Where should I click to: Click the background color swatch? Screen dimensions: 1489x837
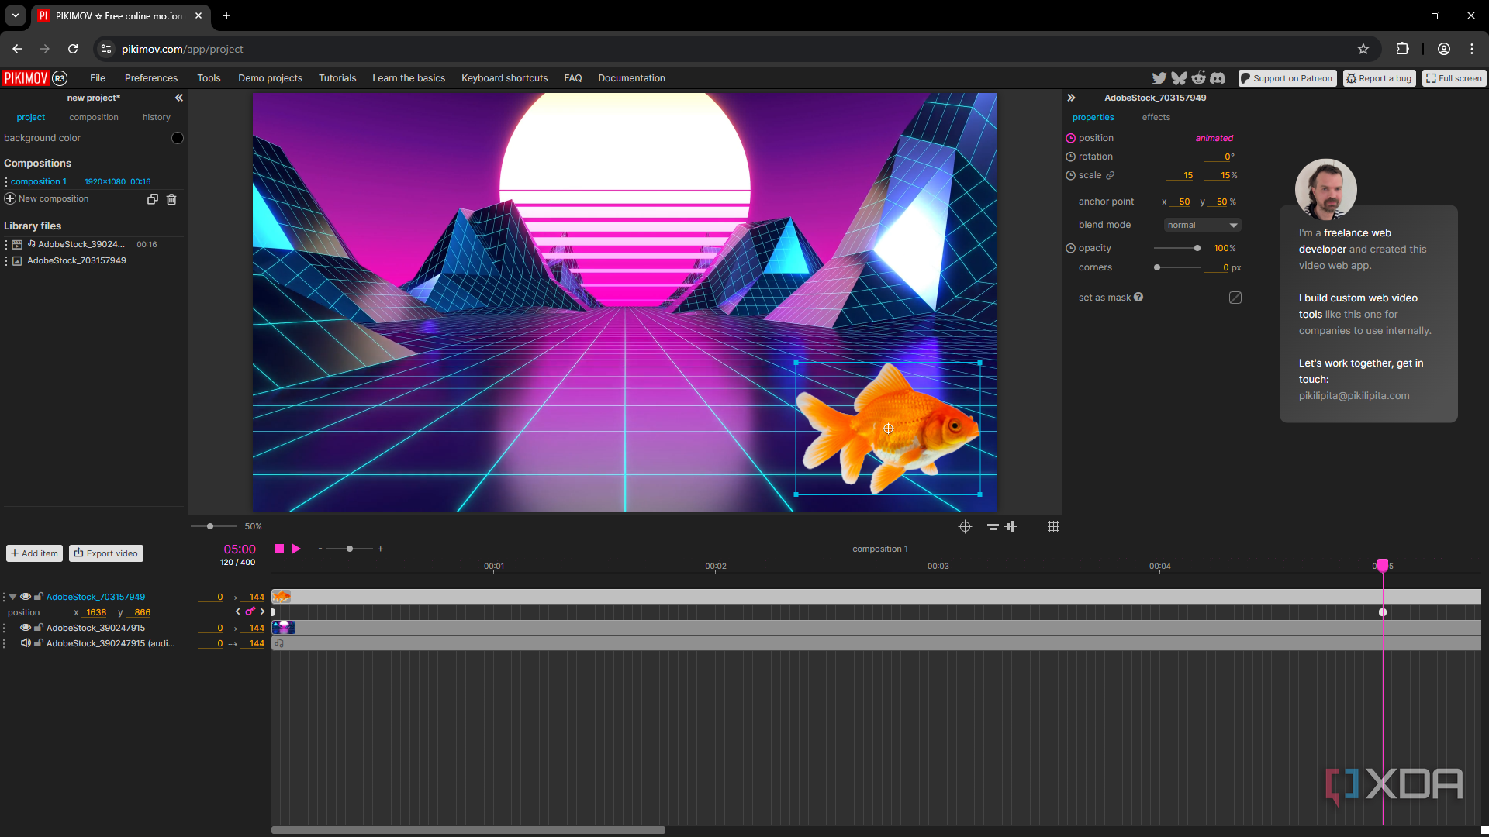pyautogui.click(x=178, y=138)
